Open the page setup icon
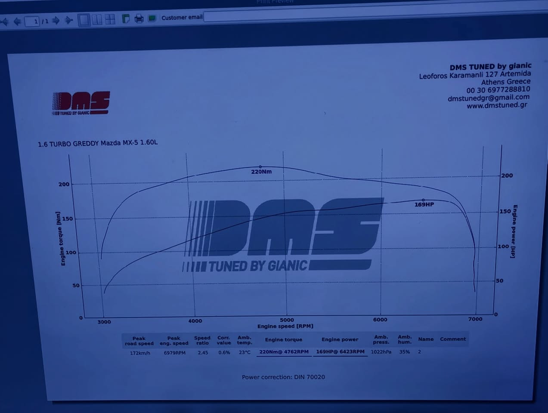Image resolution: width=548 pixels, height=413 pixels. point(126,19)
